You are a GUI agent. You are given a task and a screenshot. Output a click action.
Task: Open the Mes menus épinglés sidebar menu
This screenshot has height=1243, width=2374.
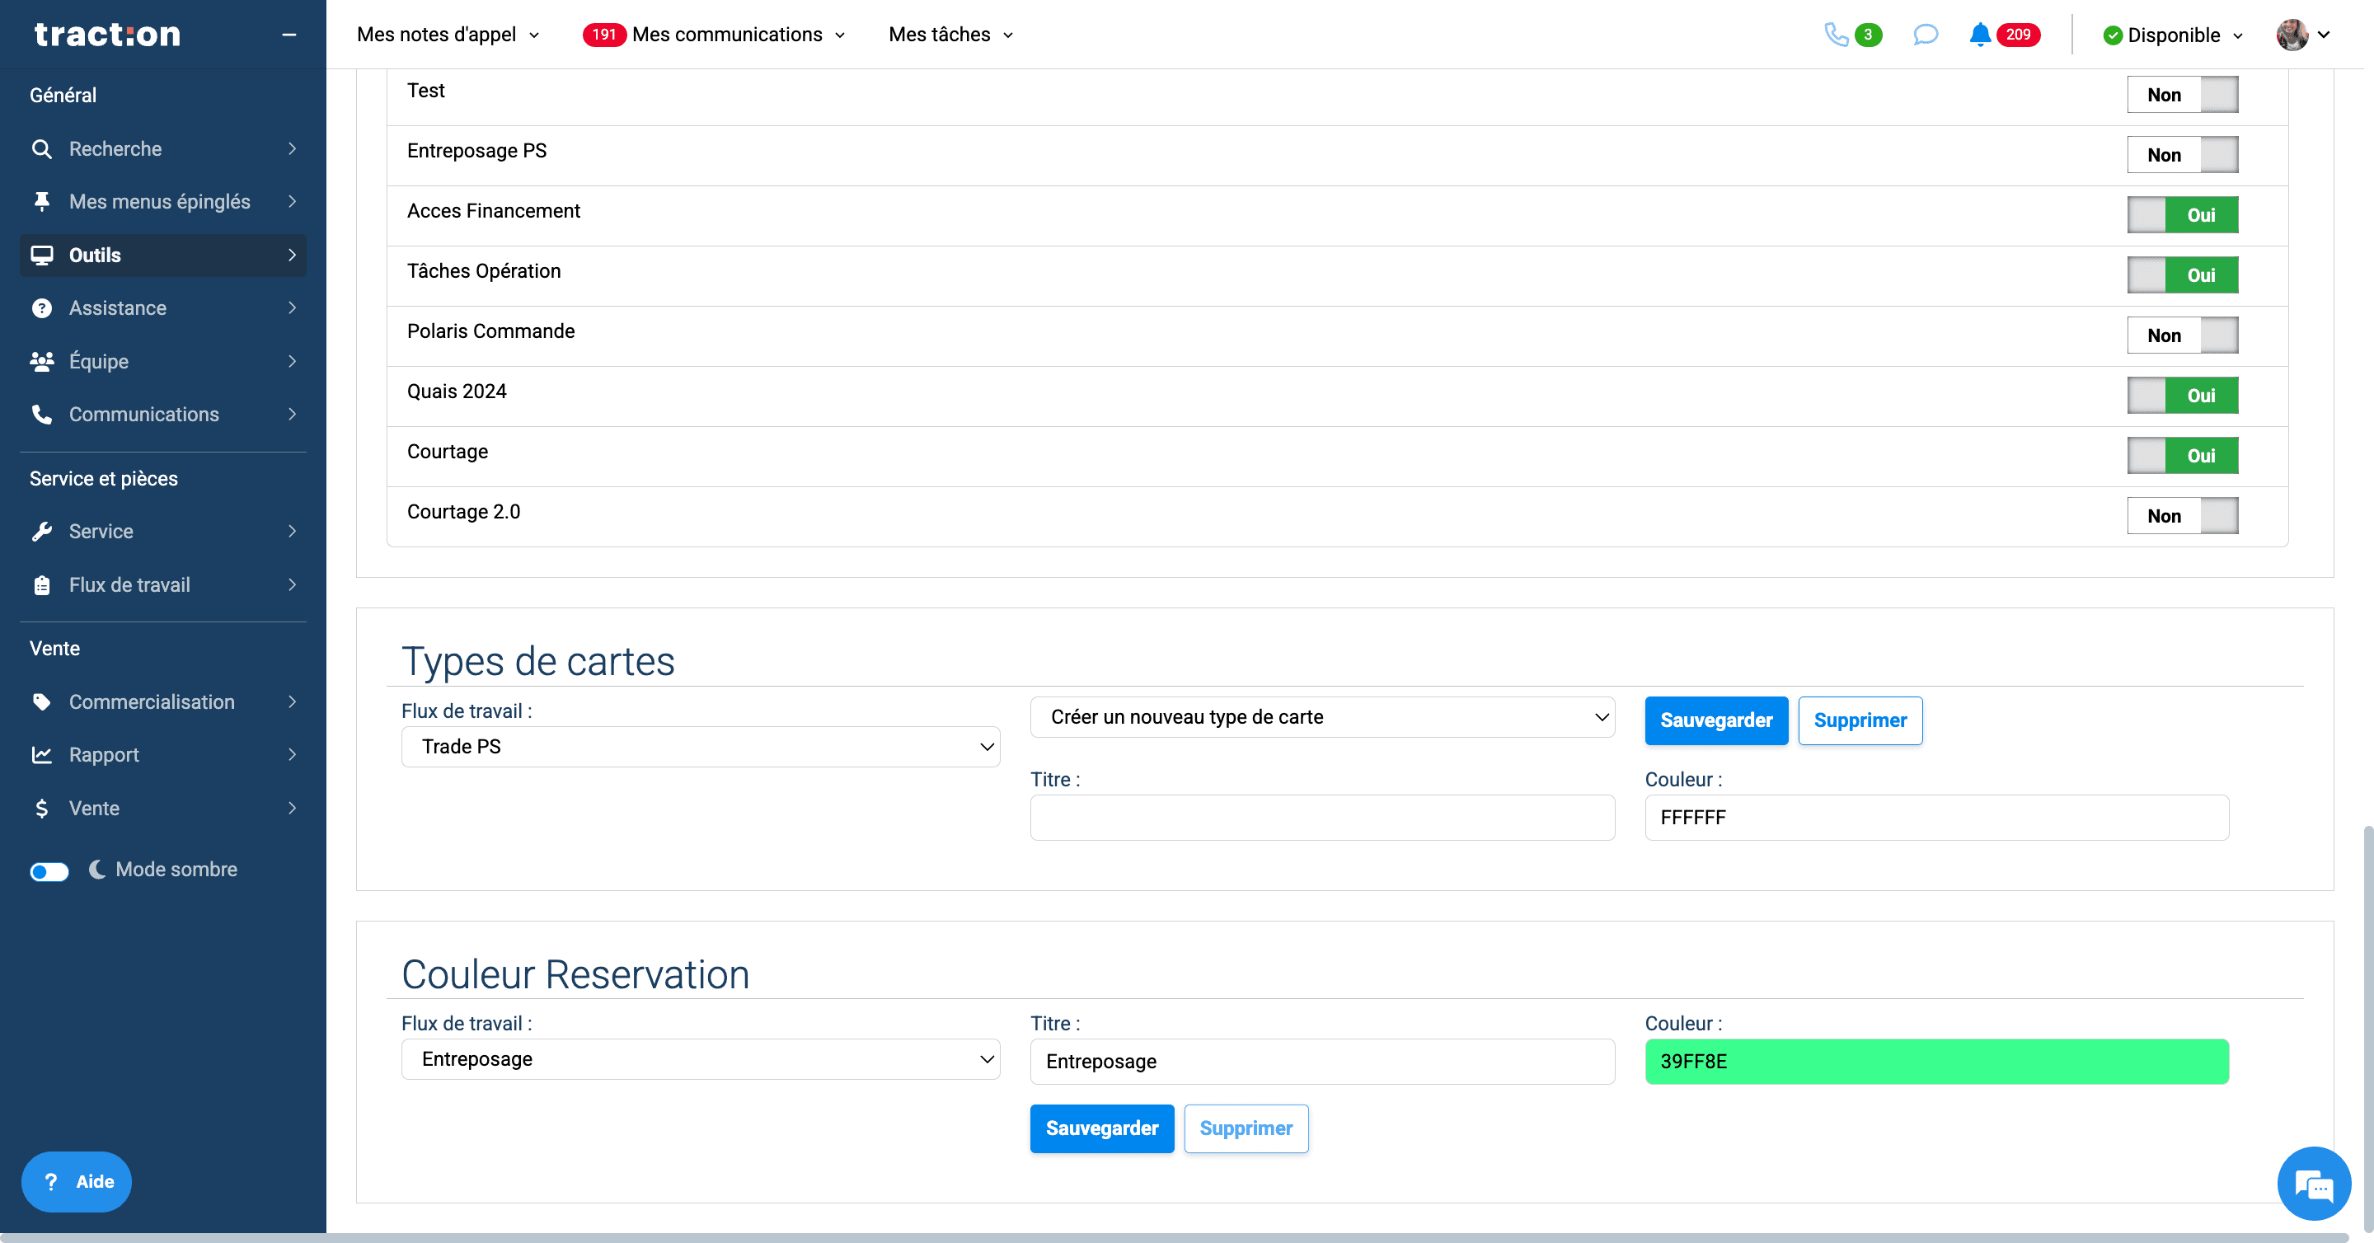pyautogui.click(x=163, y=202)
